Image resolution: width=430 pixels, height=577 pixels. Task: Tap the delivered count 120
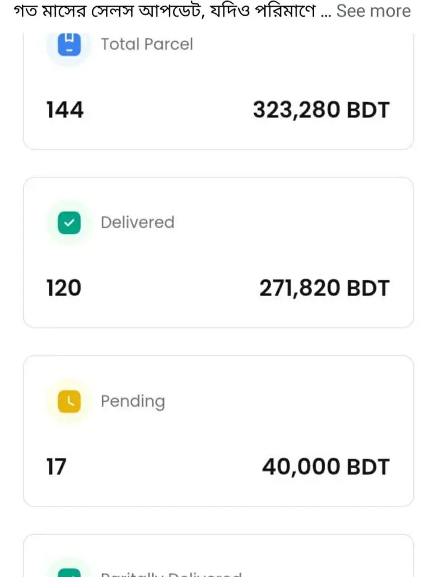coord(64,288)
